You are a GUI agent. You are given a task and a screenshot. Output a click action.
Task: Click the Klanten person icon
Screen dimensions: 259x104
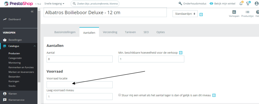(5, 94)
